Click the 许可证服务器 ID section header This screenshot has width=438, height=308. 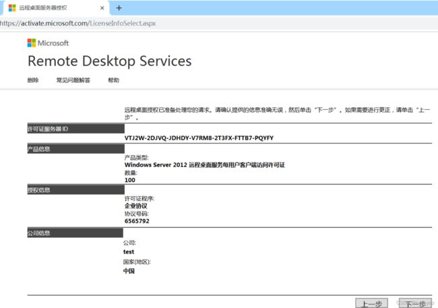click(75, 129)
